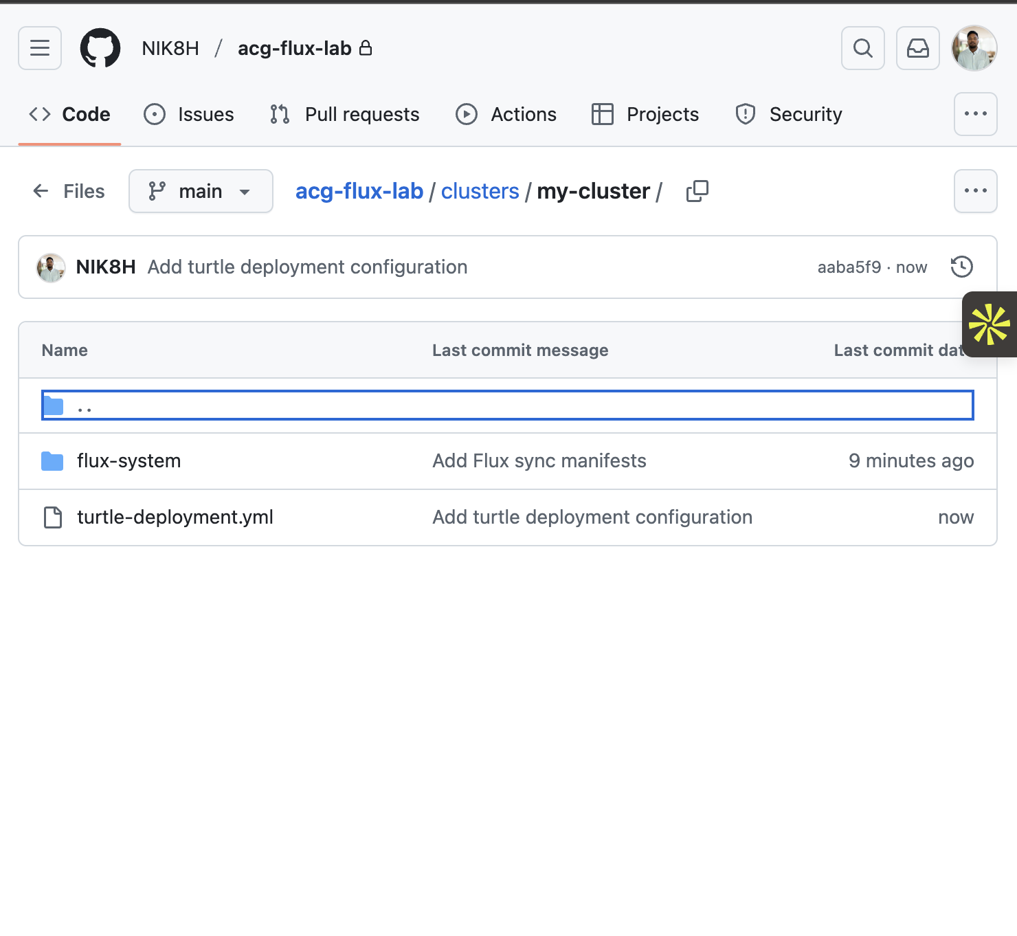Screen dimensions: 1017x936
Task: Click the Files back arrow
Action: point(41,191)
